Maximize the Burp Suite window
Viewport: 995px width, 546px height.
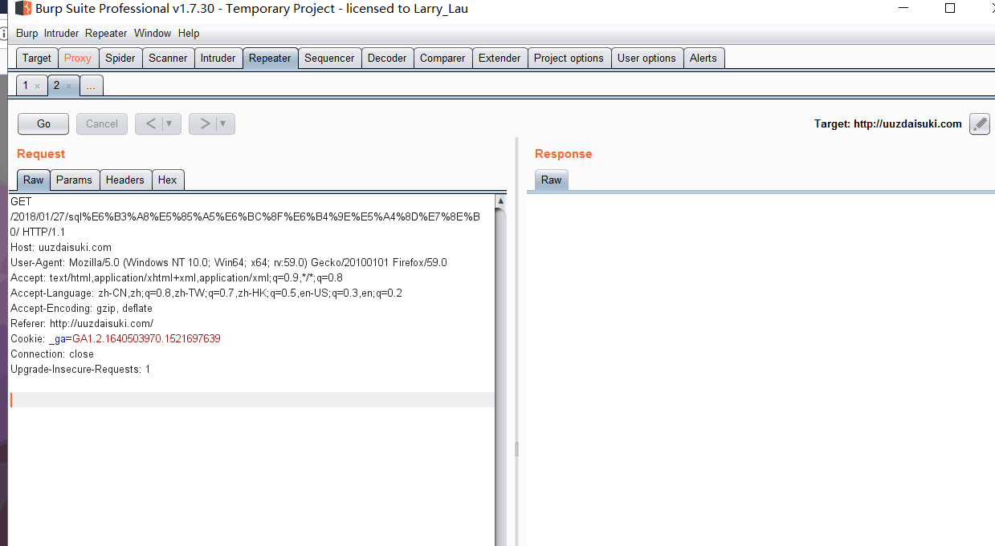tap(950, 8)
